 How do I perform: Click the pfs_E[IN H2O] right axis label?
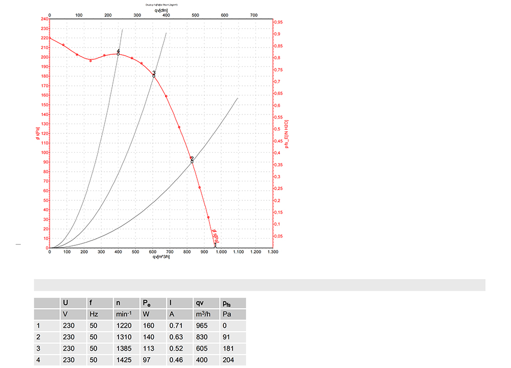click(x=287, y=135)
